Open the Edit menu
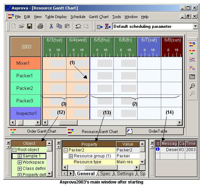 pos(27,17)
